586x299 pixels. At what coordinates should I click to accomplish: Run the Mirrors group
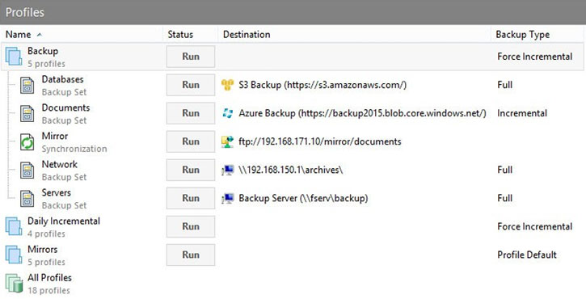191,255
